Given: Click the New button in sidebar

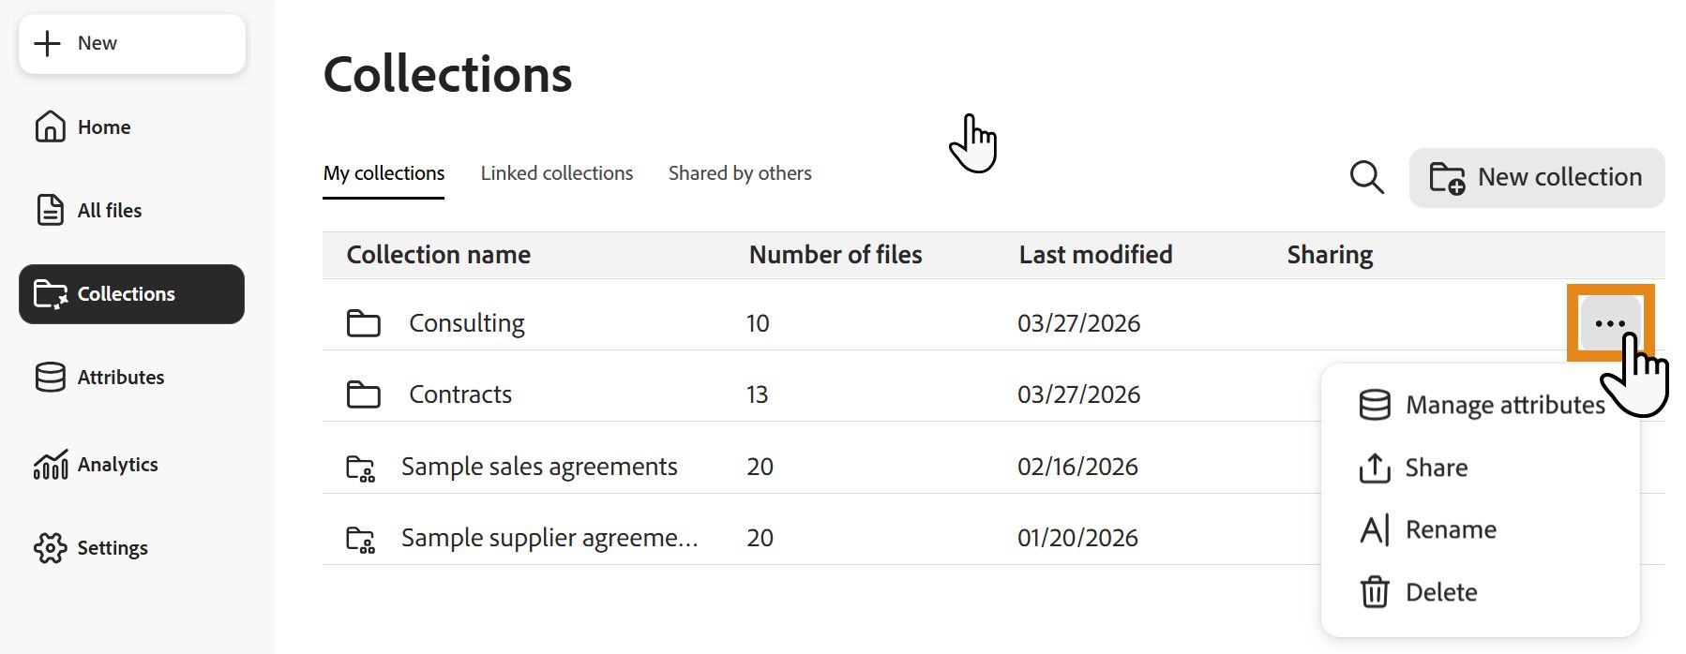Looking at the screenshot, I should point(132,43).
